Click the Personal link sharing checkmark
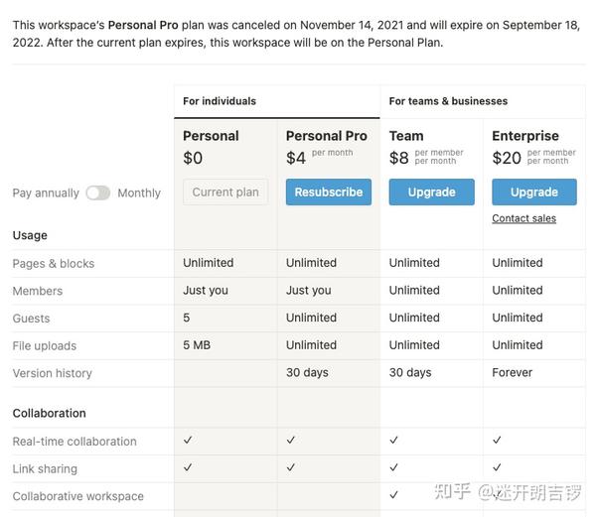Image resolution: width=596 pixels, height=517 pixels. pyautogui.click(x=188, y=467)
